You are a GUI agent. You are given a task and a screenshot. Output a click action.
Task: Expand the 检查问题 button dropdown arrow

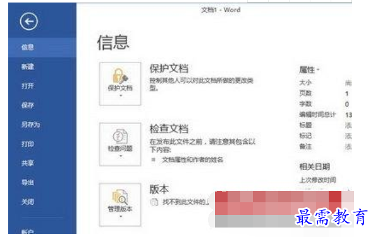121,156
